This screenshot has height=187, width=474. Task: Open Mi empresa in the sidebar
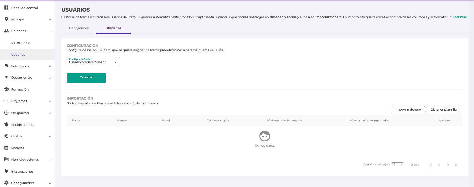pyautogui.click(x=21, y=43)
